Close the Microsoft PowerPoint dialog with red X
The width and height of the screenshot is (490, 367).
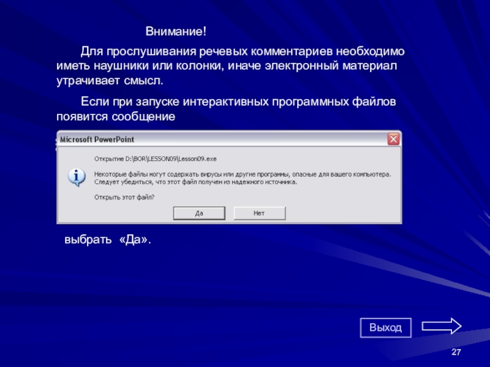(393, 139)
